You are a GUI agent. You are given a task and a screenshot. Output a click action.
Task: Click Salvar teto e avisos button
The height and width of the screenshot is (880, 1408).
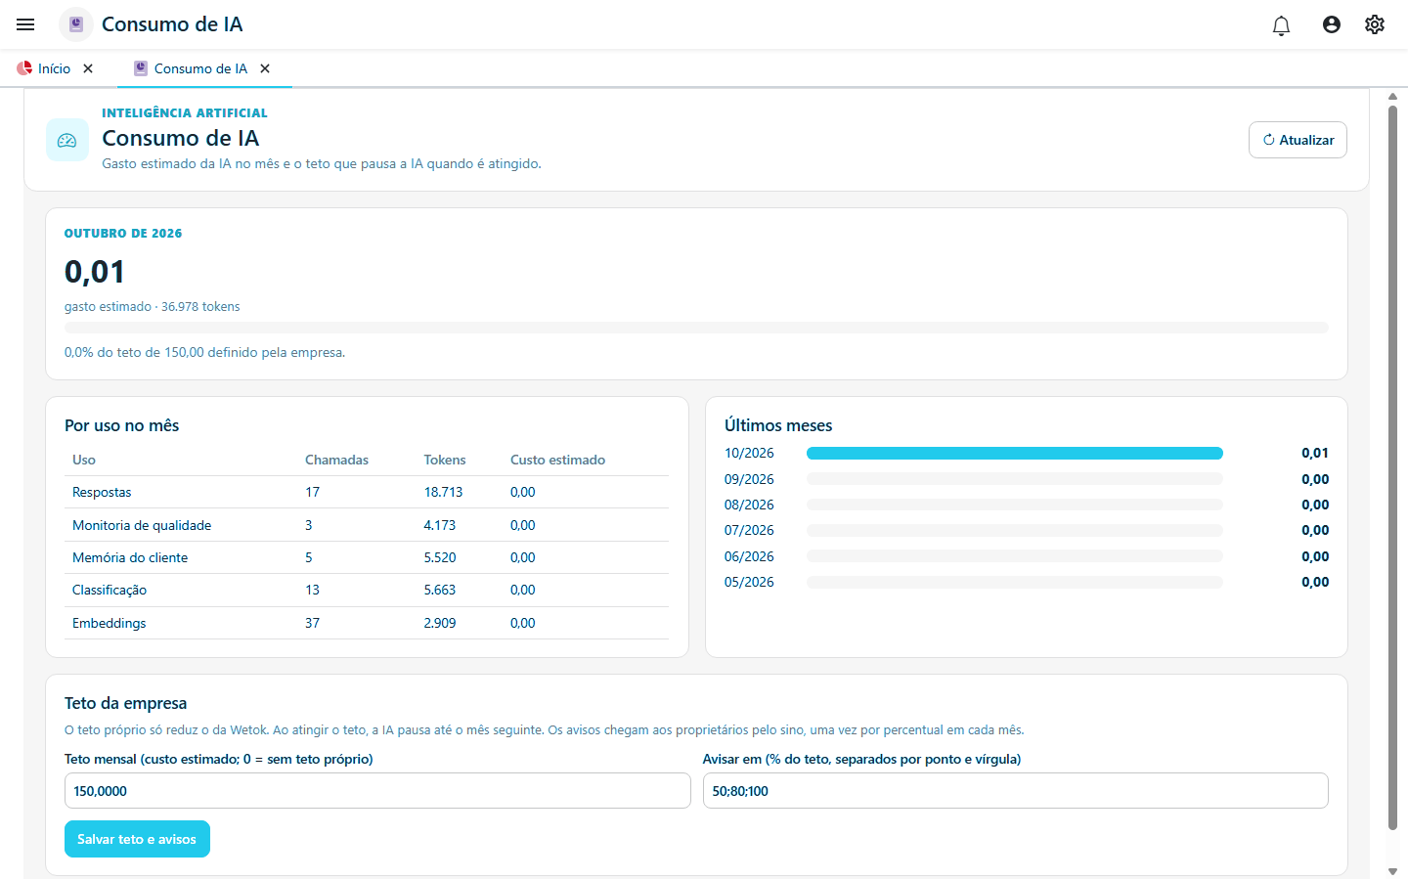[x=137, y=839]
